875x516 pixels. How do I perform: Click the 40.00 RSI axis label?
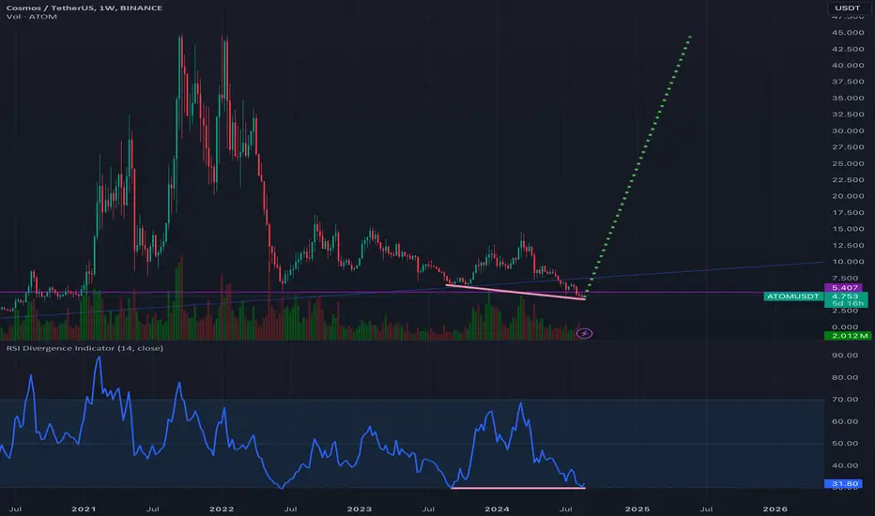(x=845, y=465)
